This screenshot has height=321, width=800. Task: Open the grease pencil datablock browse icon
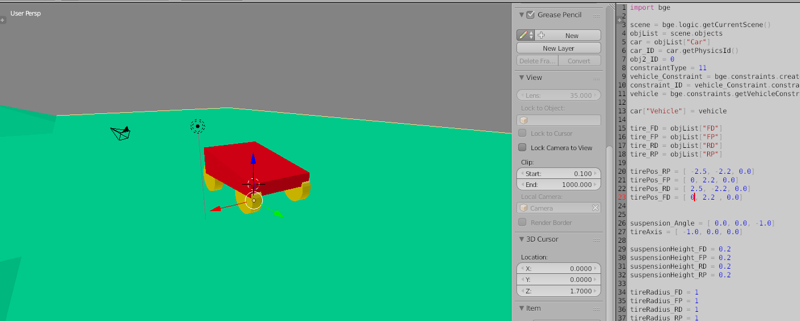pos(525,35)
